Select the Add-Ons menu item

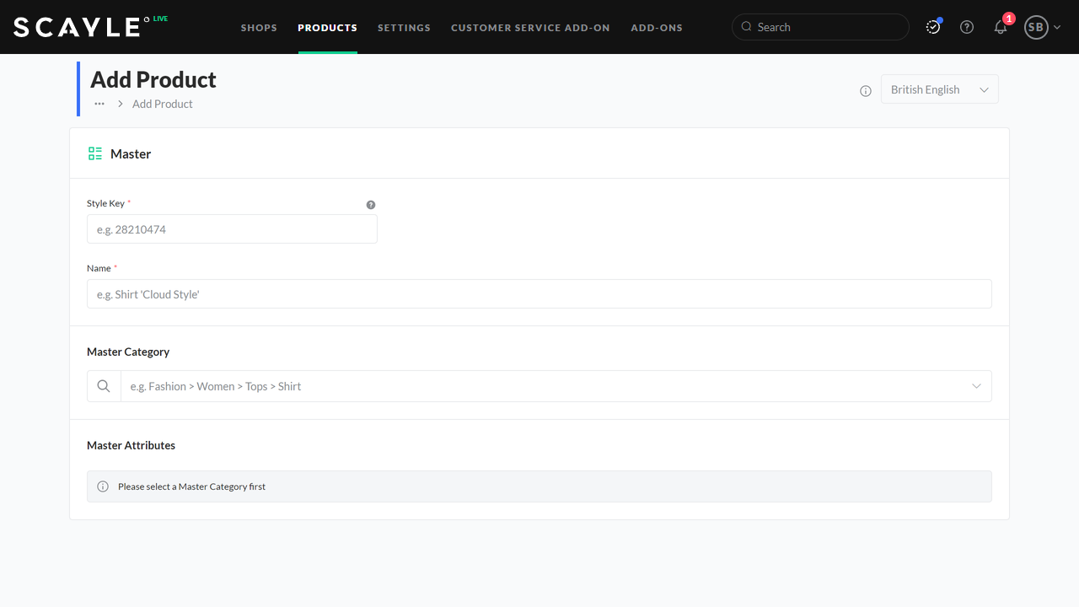tap(657, 28)
